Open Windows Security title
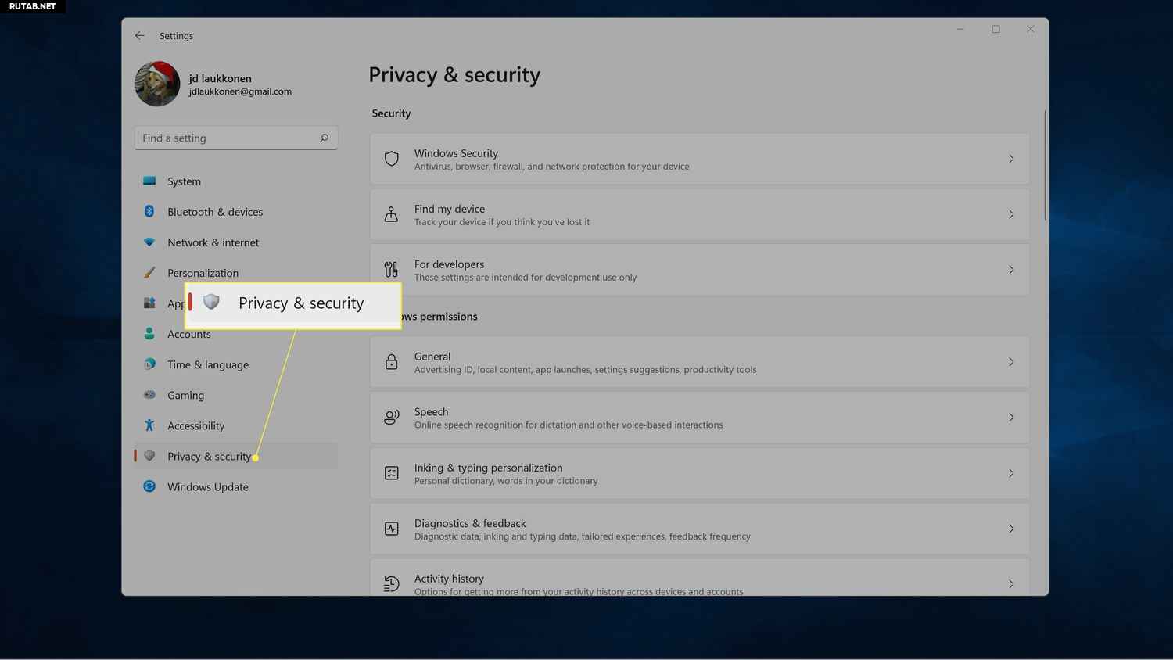Screen dimensions: 1173x660 click(x=456, y=153)
